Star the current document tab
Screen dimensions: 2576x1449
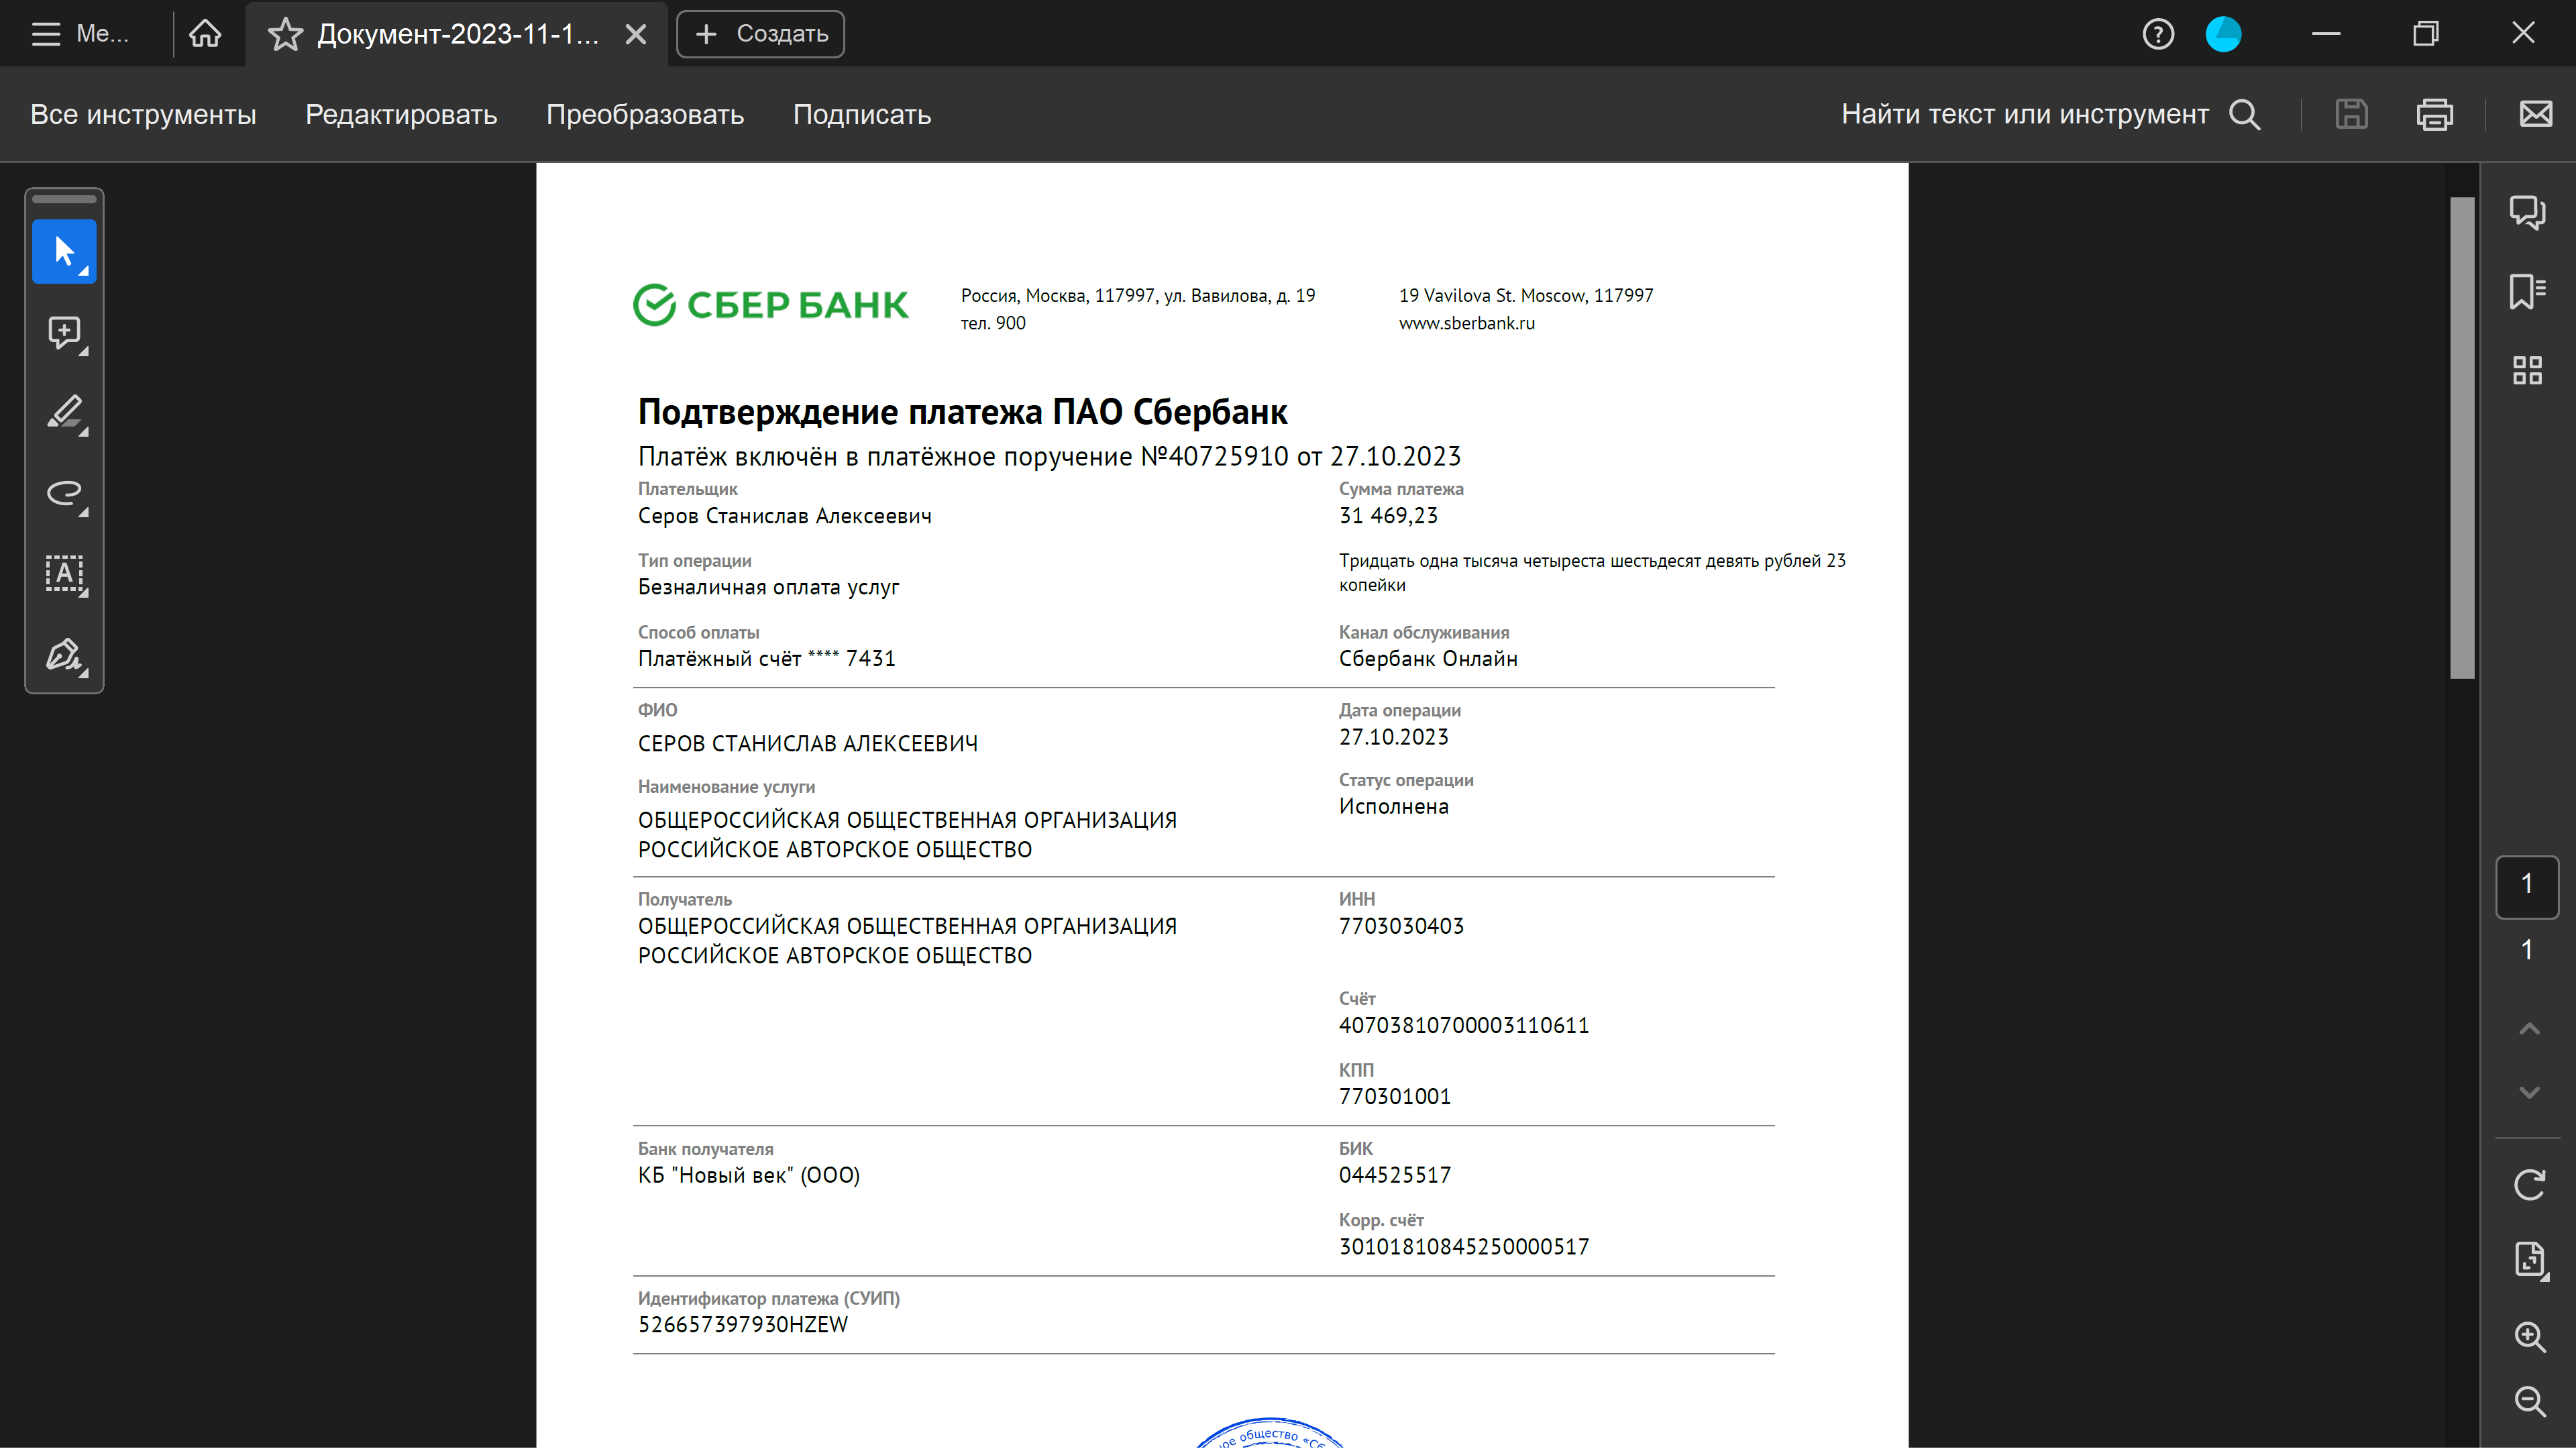click(x=285, y=34)
